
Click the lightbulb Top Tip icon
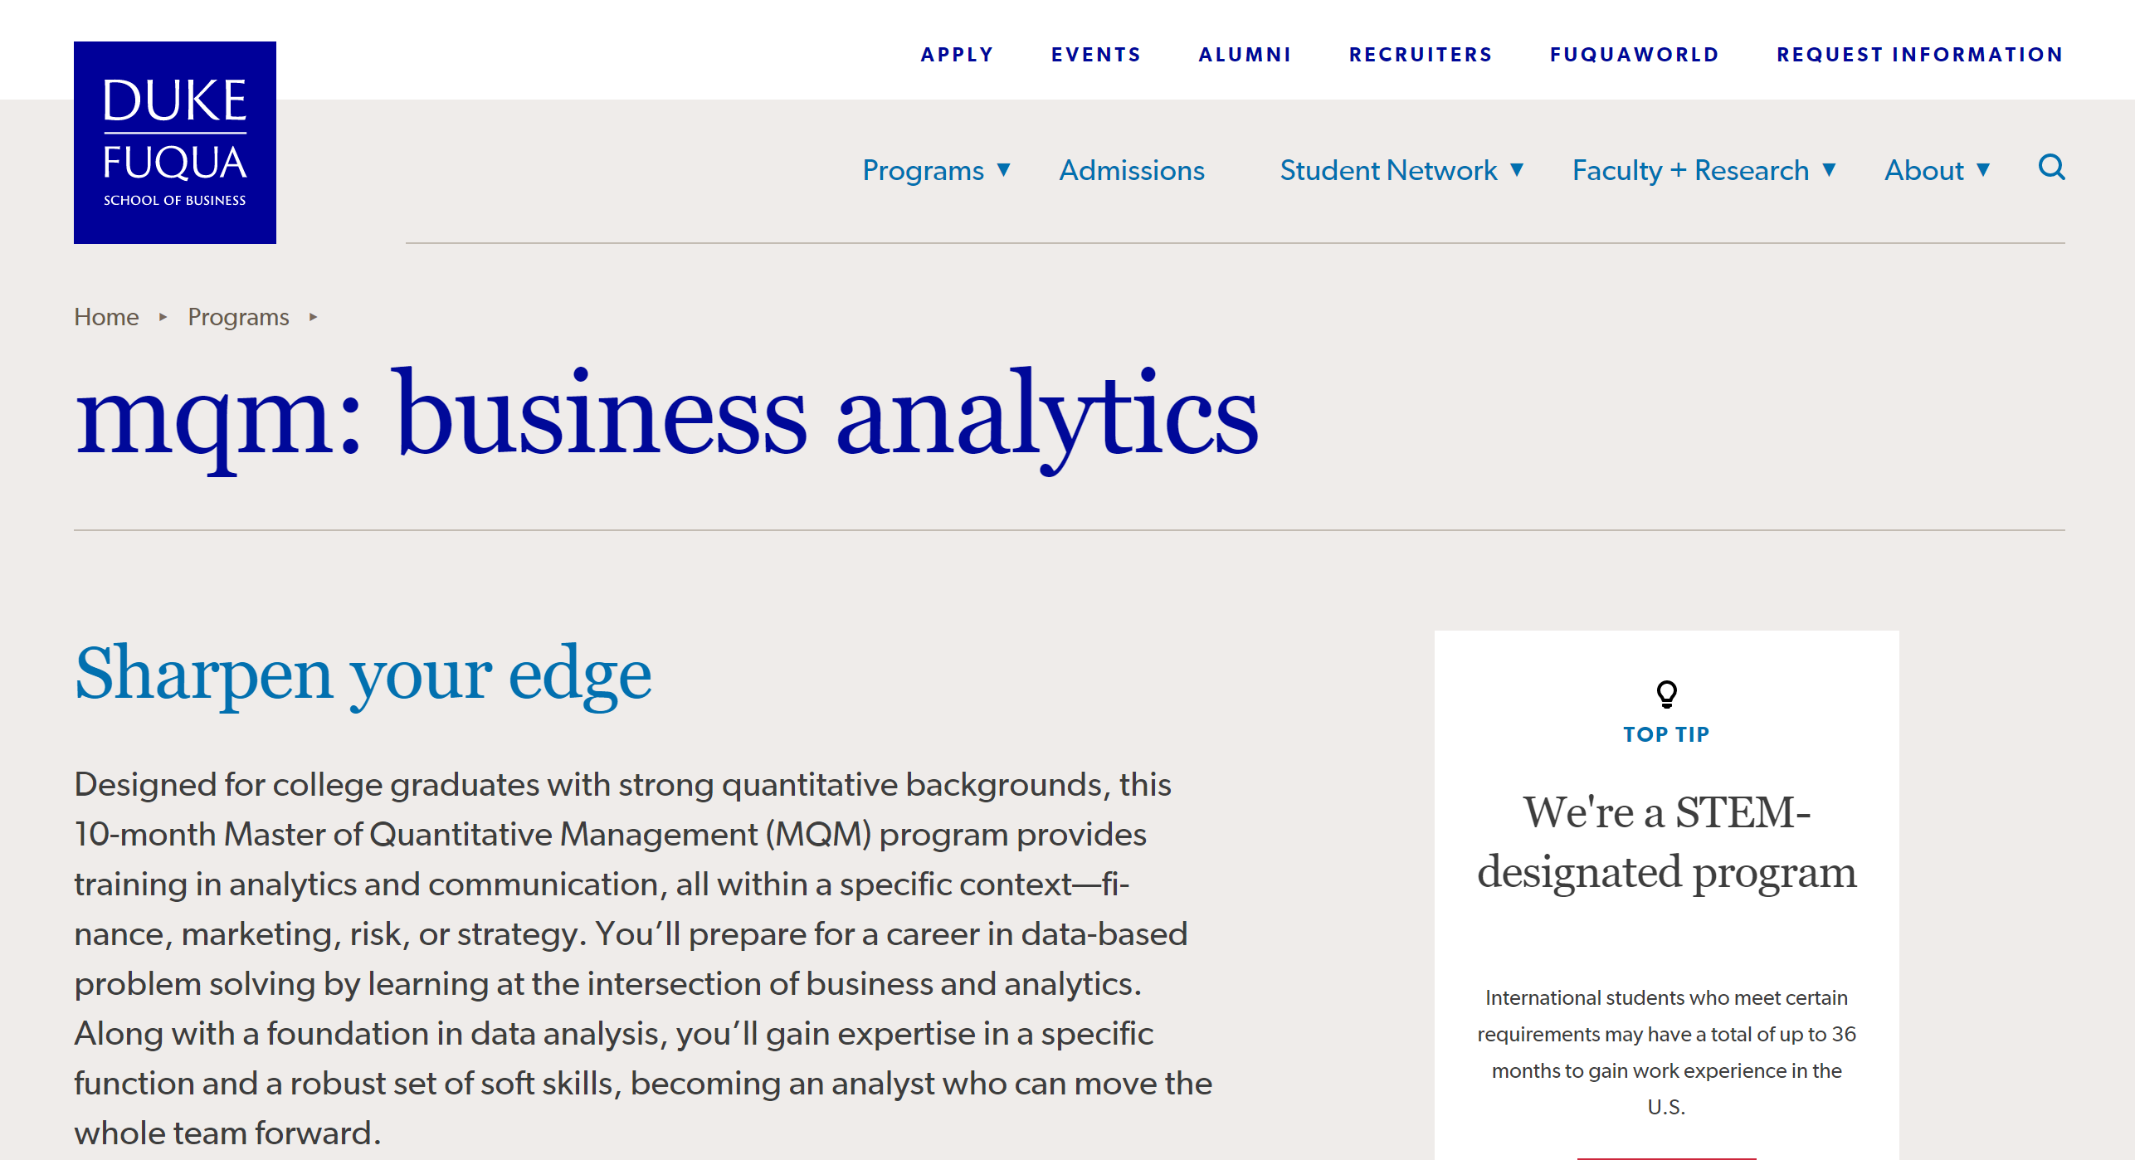(x=1666, y=694)
